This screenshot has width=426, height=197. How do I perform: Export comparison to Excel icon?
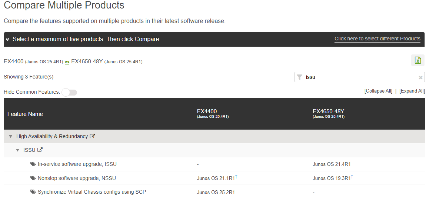(x=417, y=60)
